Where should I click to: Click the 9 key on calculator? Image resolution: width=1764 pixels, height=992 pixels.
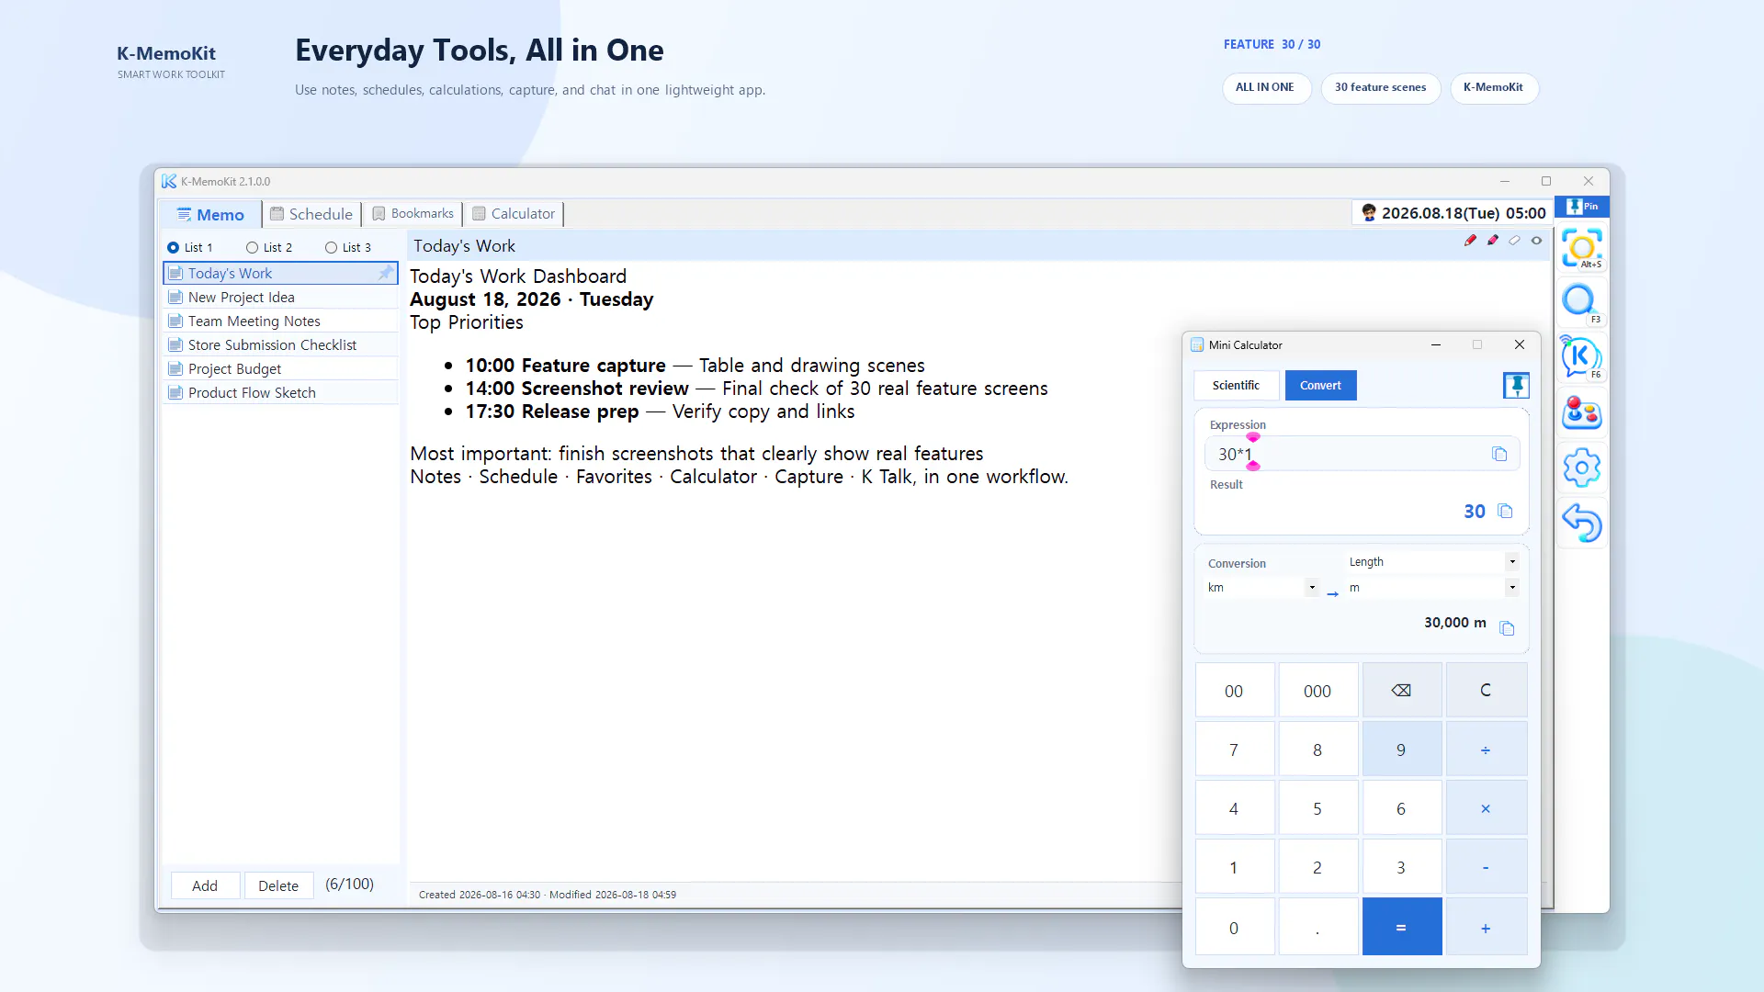tap(1401, 750)
